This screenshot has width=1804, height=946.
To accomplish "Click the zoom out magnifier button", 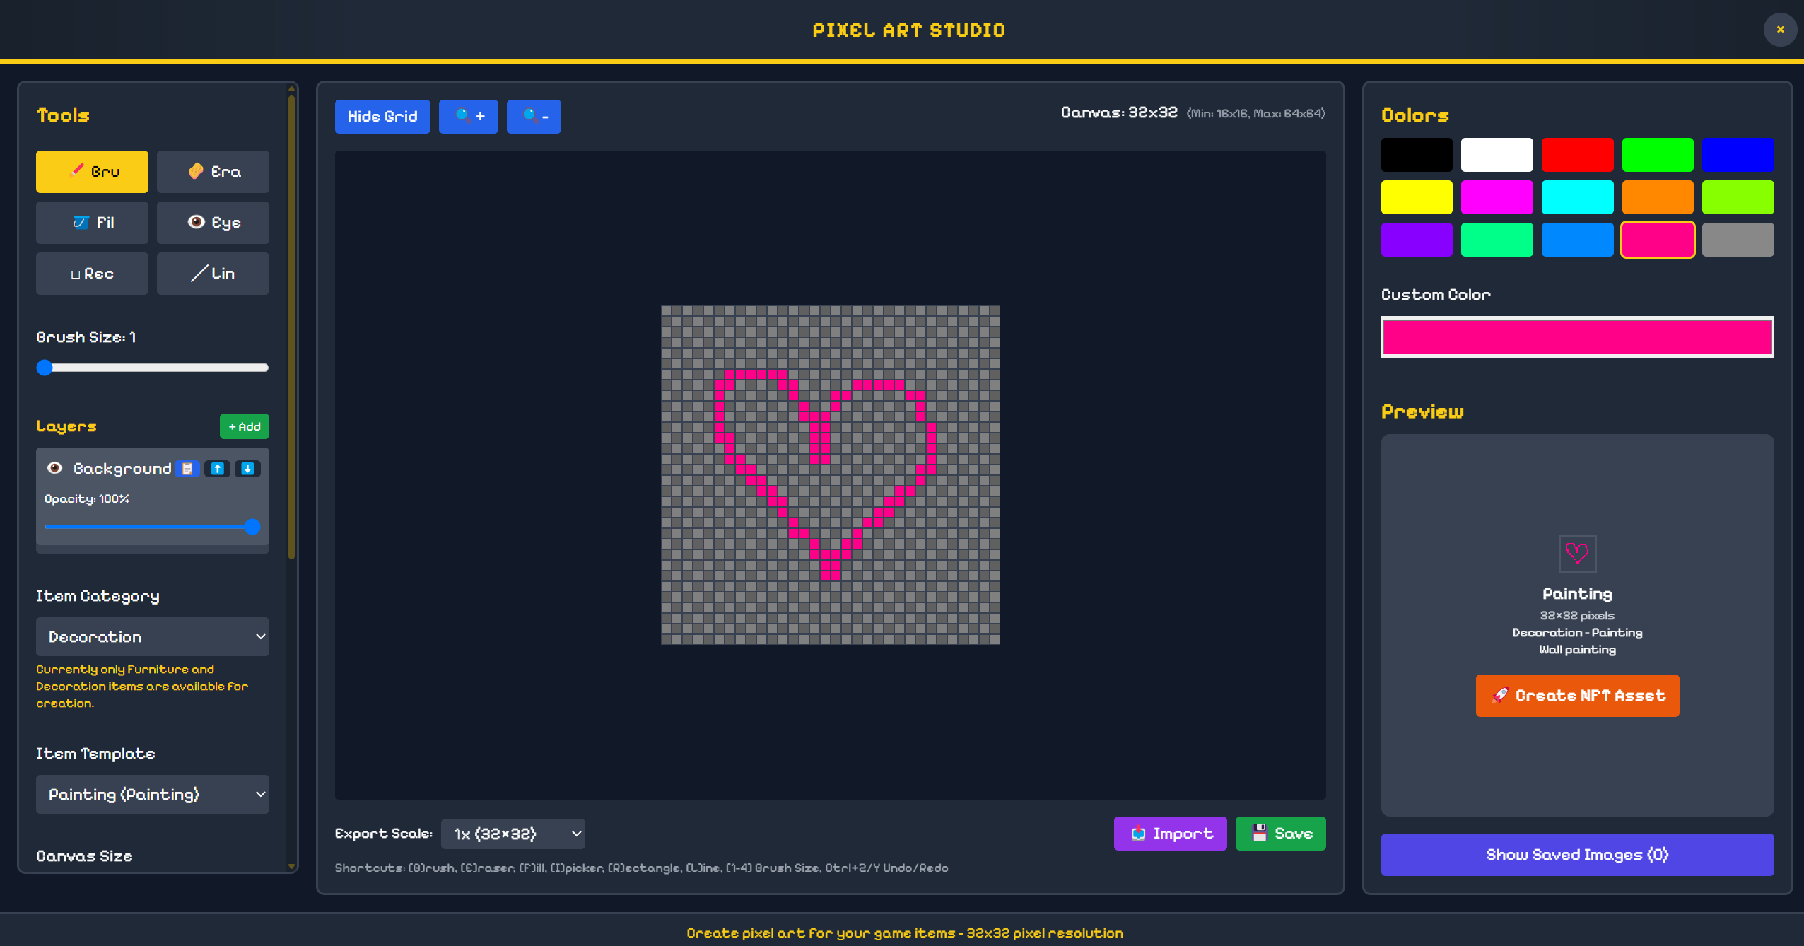I will [x=534, y=117].
